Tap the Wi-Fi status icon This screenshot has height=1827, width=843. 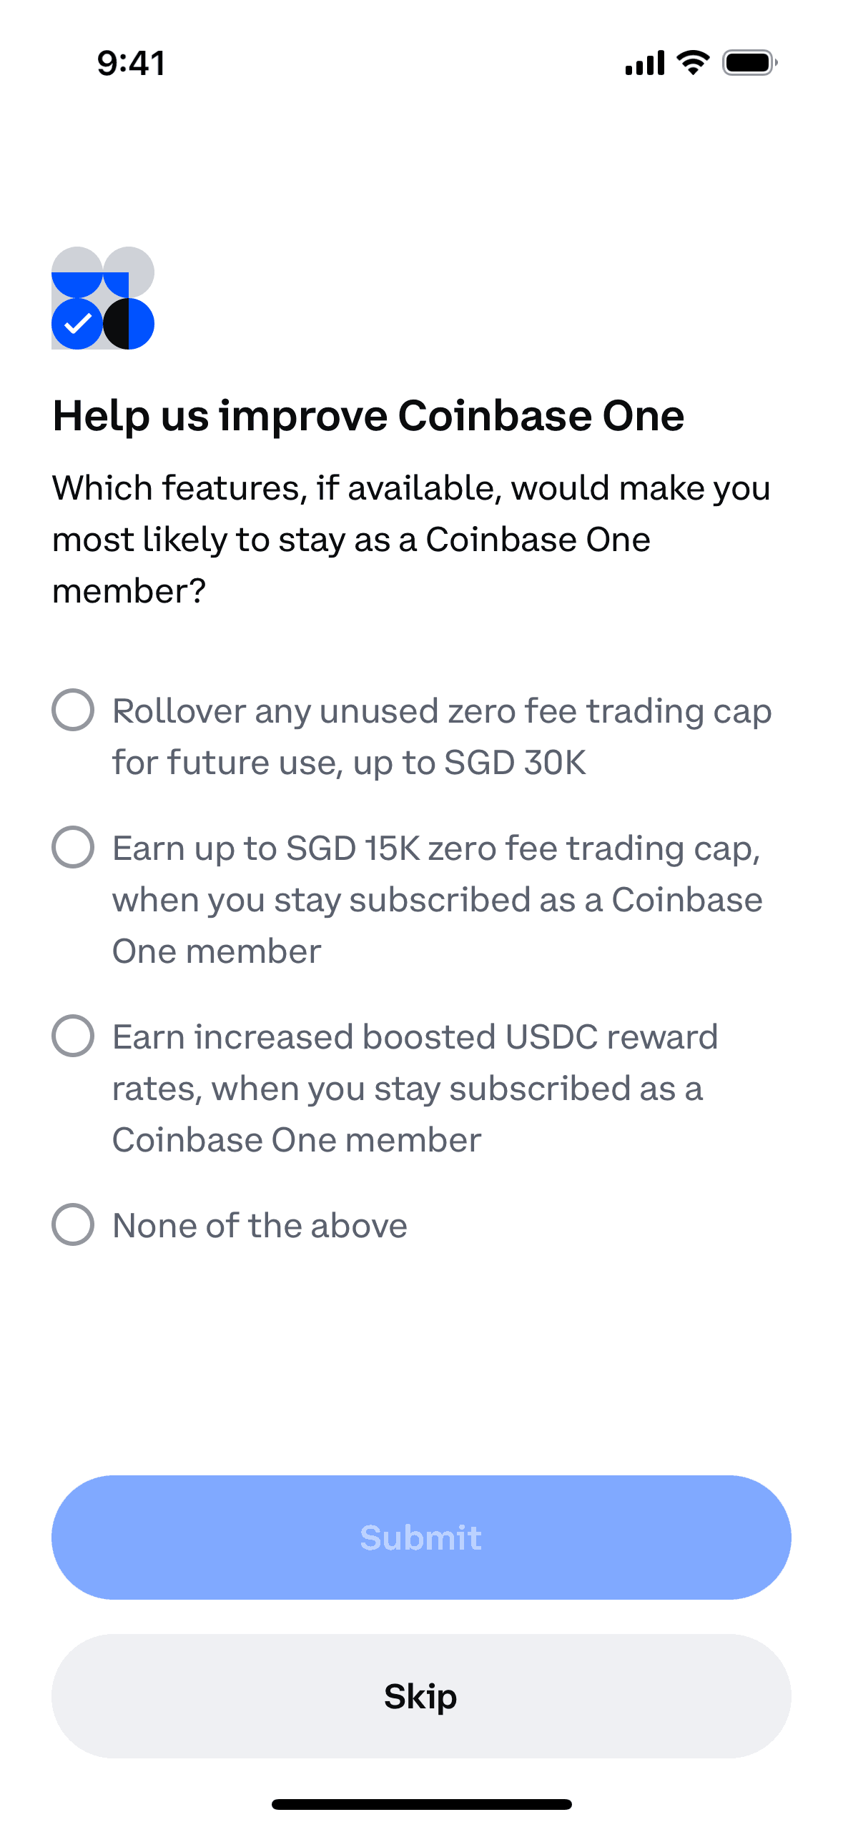pyautogui.click(x=693, y=63)
